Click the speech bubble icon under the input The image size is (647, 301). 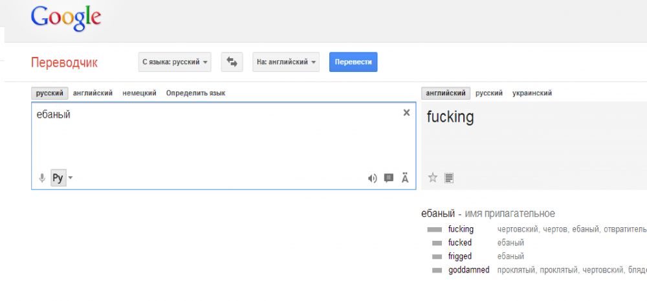coord(389,178)
